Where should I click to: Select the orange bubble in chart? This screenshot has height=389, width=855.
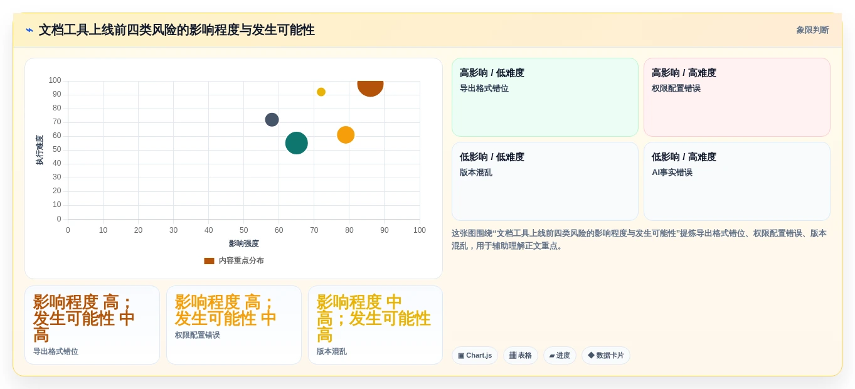click(346, 135)
